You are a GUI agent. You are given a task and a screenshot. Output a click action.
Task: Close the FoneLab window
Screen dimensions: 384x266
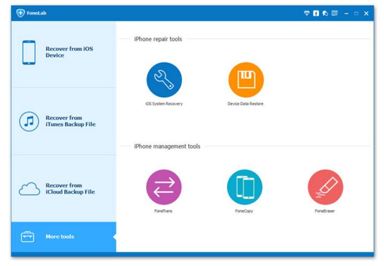(x=366, y=13)
